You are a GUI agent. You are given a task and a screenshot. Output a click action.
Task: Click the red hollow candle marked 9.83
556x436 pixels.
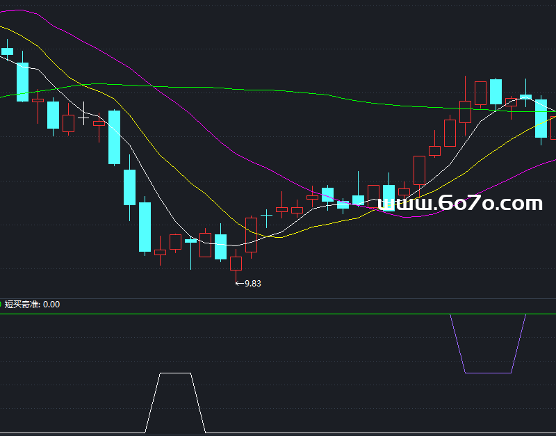(236, 264)
